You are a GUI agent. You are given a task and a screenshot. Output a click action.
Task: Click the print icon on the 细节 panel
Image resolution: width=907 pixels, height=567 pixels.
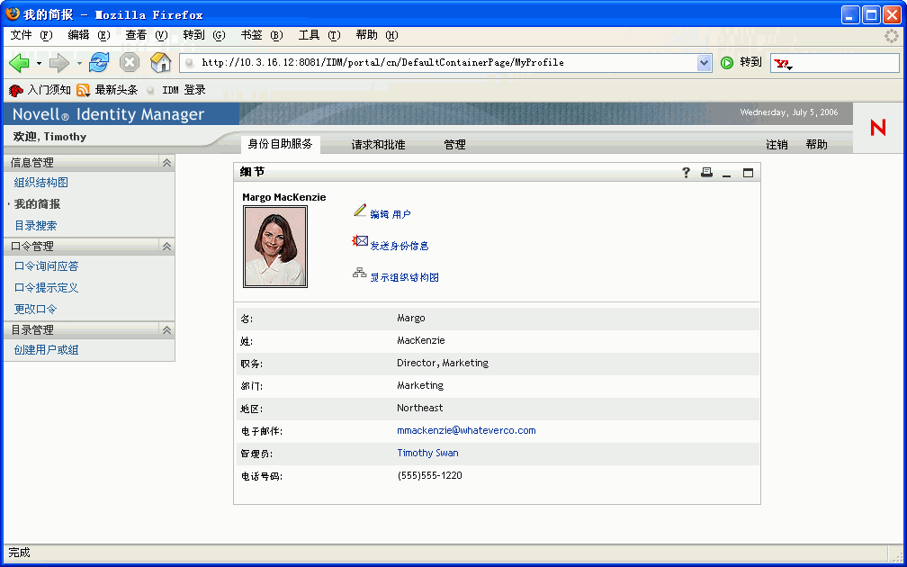[x=705, y=172]
